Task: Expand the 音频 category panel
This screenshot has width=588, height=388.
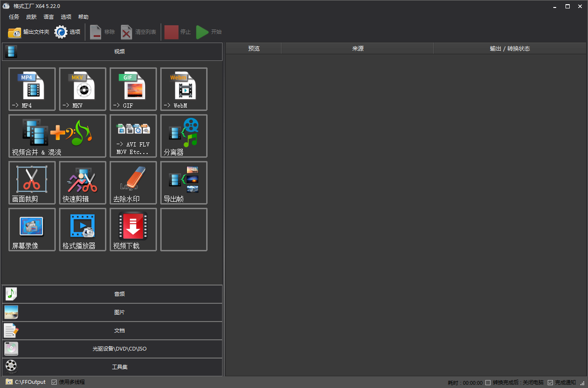Action: [112, 294]
